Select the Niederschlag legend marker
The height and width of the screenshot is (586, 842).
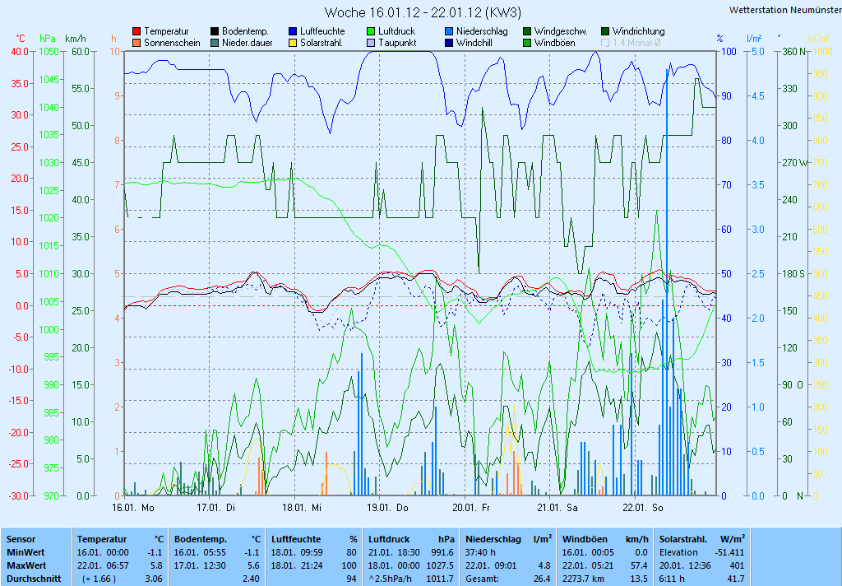(x=449, y=31)
